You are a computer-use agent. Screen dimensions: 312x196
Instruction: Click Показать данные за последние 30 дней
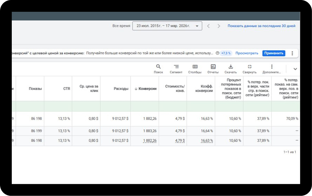(261, 26)
